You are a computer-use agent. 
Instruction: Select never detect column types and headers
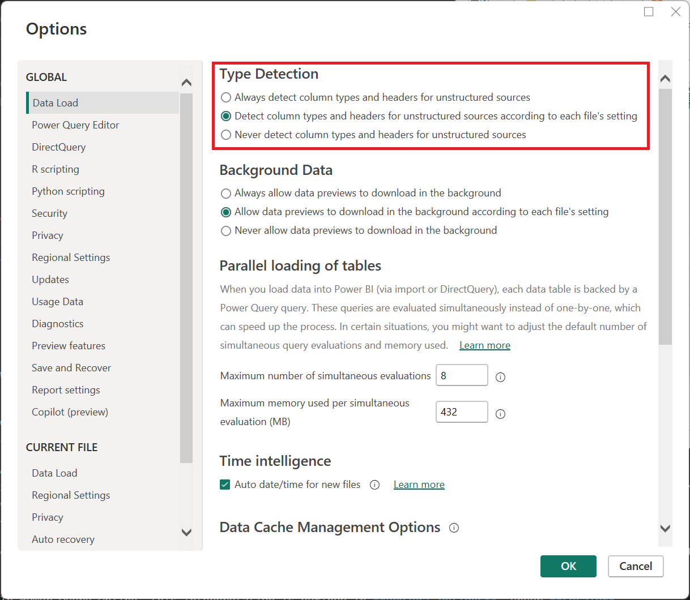coord(225,135)
